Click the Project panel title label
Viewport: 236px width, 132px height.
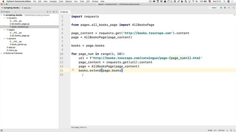pyautogui.click(x=7, y=12)
